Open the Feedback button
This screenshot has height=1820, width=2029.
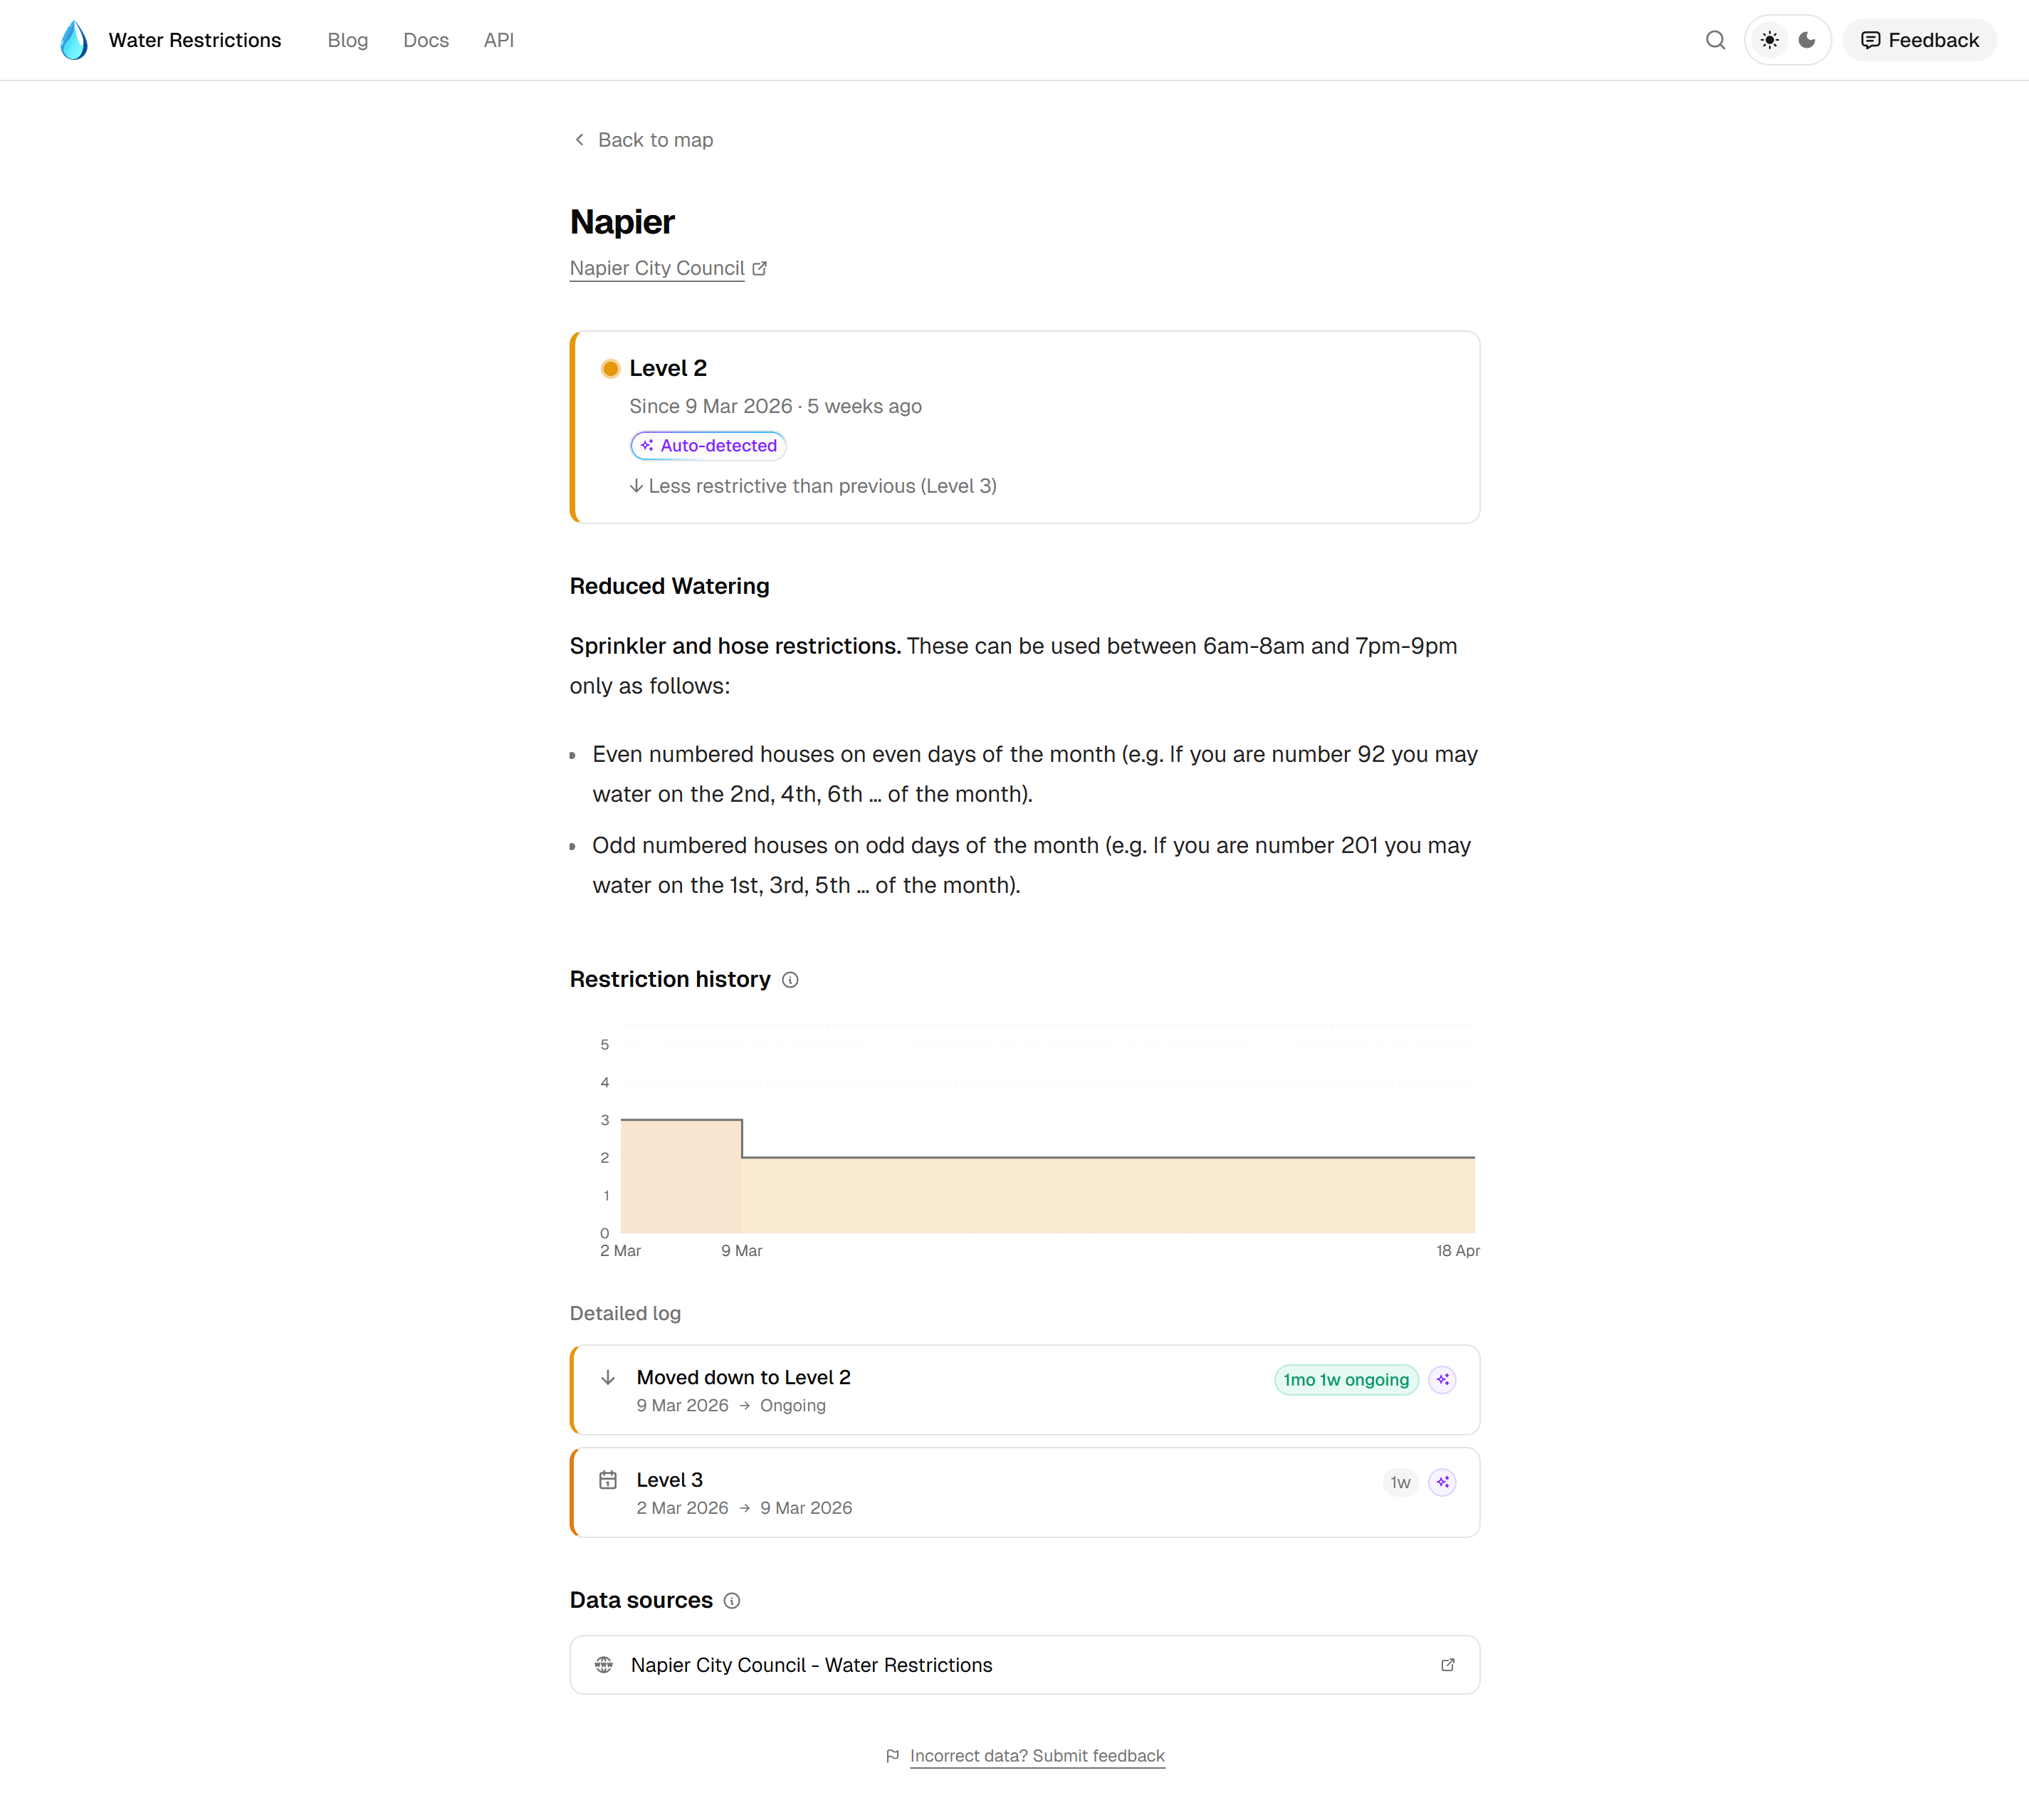click(1919, 40)
